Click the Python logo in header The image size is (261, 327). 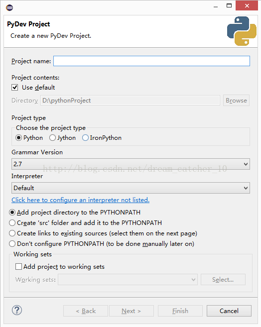[242, 31]
